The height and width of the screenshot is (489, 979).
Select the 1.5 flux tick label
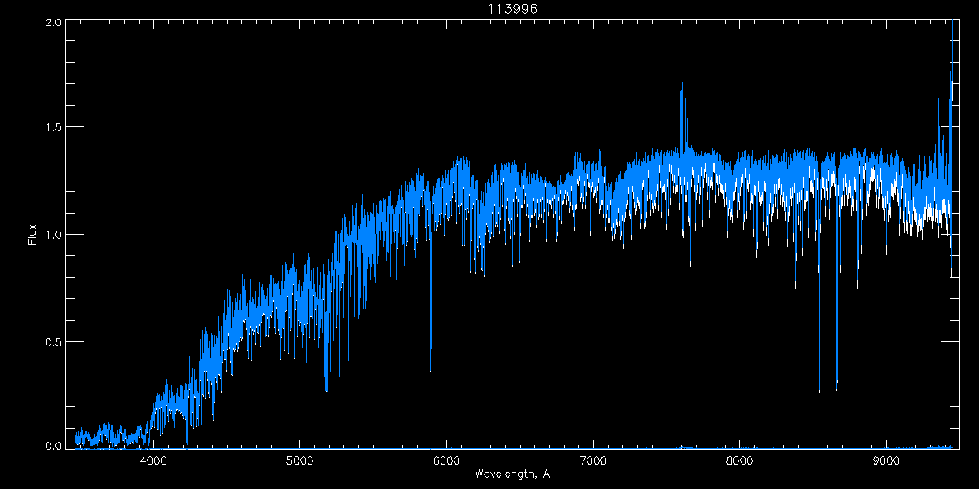coord(54,128)
